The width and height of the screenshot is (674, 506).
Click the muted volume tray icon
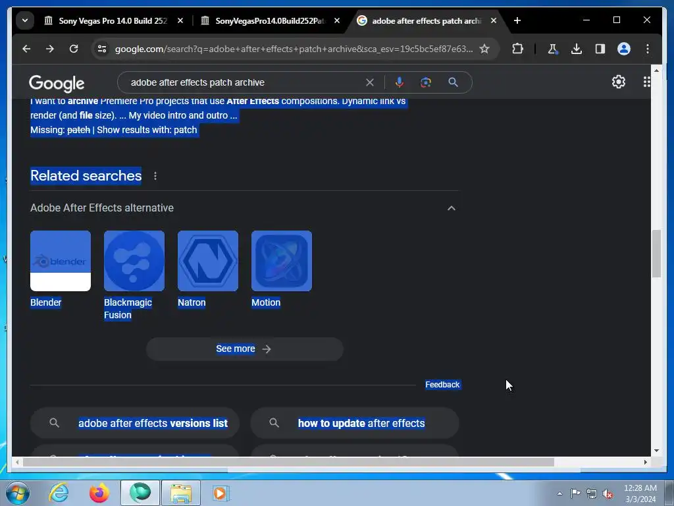tap(608, 493)
